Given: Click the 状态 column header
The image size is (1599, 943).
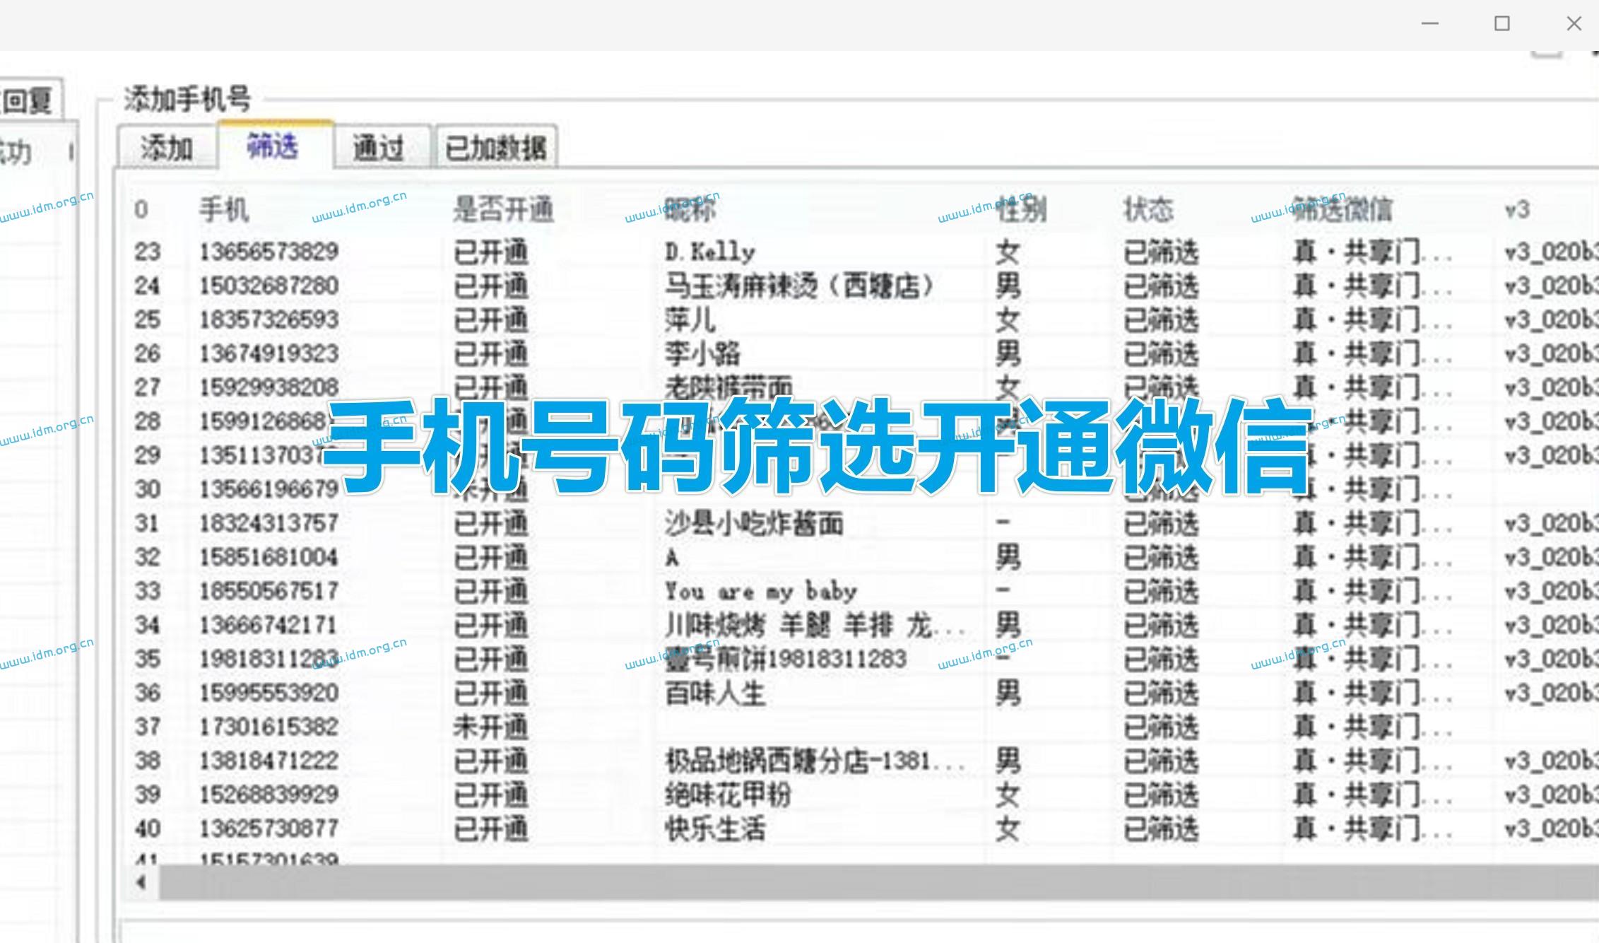Looking at the screenshot, I should point(1148,210).
